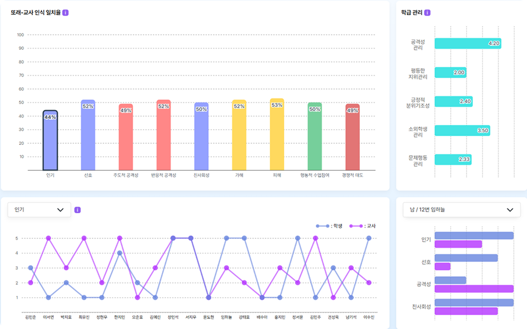
Task: Select the outlined 인기 bar showing 44%
Action: [x=50, y=140]
